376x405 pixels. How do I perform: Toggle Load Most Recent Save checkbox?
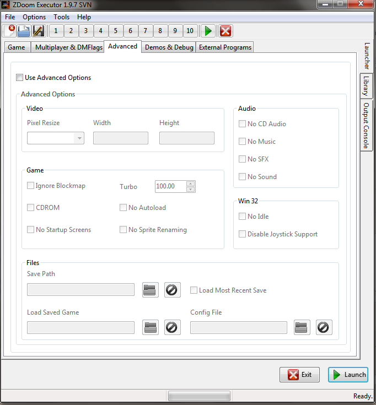pyautogui.click(x=194, y=290)
